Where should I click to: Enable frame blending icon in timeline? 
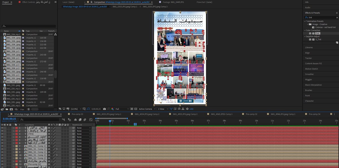tap(80, 120)
